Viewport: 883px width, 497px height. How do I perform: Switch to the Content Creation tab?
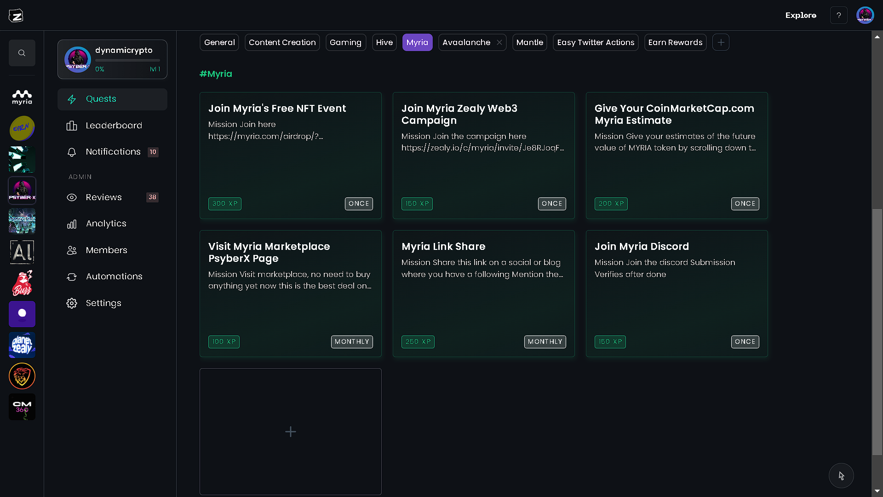pos(282,42)
